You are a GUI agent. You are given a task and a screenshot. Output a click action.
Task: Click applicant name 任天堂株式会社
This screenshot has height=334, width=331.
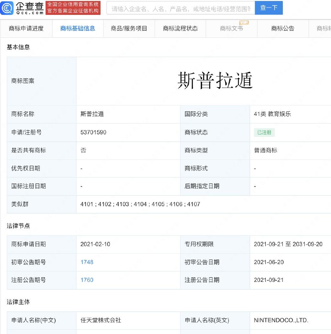[101, 320]
